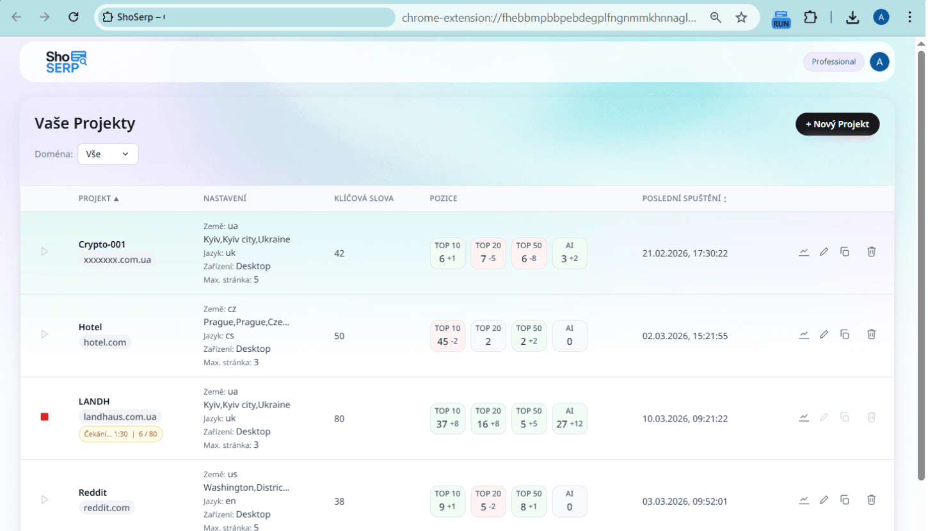Open the user avatar in ShoSERP header

pos(879,62)
